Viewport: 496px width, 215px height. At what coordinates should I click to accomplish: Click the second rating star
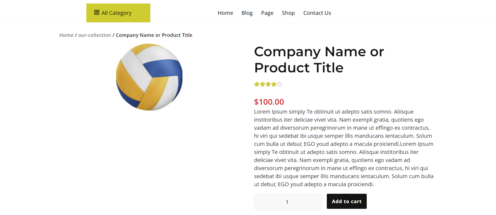click(262, 84)
